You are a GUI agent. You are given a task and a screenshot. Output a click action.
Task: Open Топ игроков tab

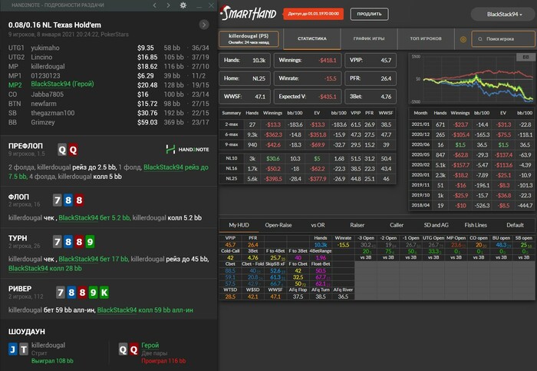[426, 38]
